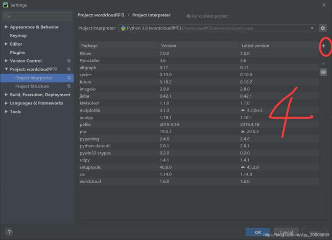Expand the Tools section
Viewport: 332px width, 240px height.
pyautogui.click(x=6, y=112)
